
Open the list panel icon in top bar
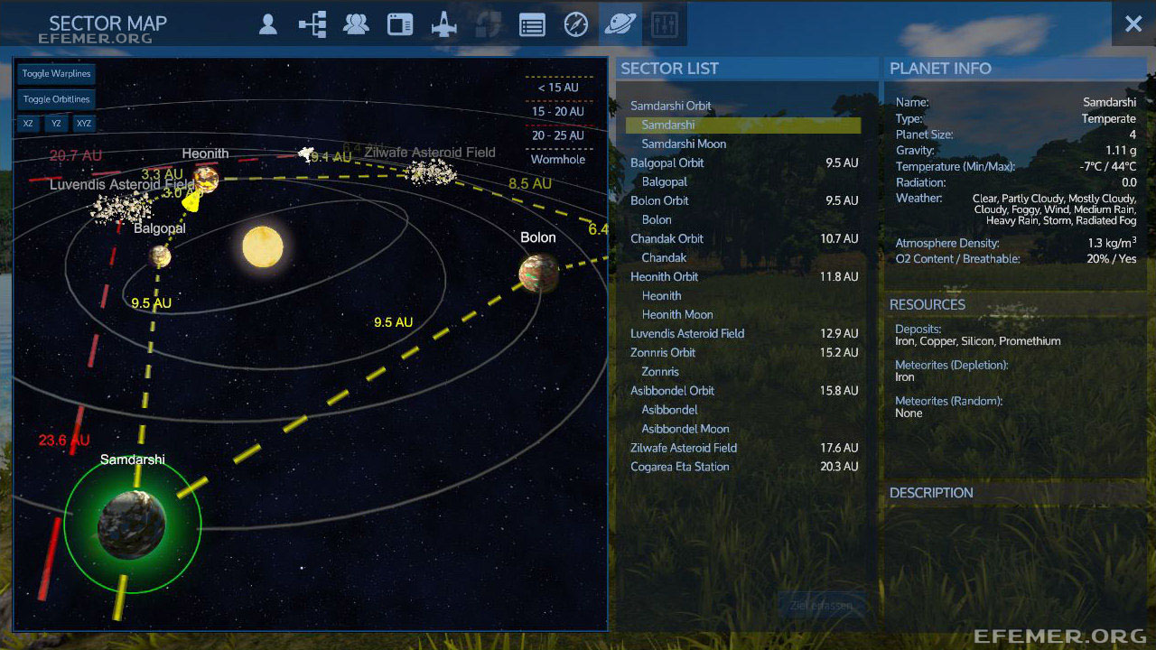532,24
